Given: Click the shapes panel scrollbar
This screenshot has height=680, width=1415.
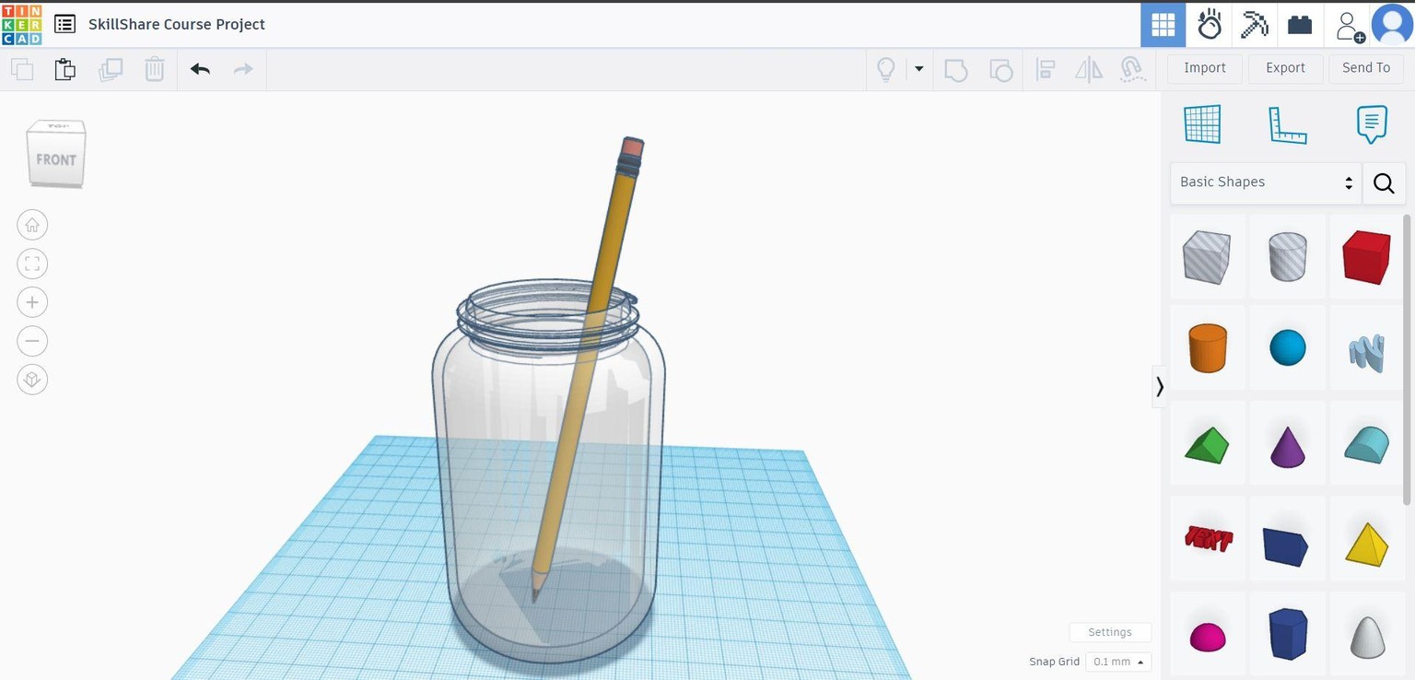Looking at the screenshot, I should point(1406,359).
